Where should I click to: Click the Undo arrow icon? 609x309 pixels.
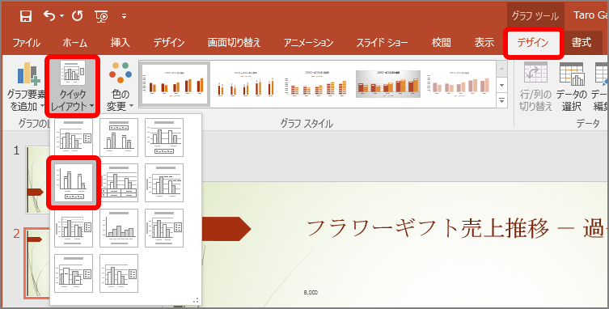(49, 16)
